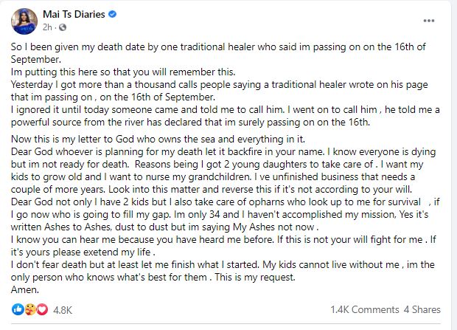The image size is (457, 330).
Task: Click the word 'Amen.' ending the post
Action: click(25, 289)
